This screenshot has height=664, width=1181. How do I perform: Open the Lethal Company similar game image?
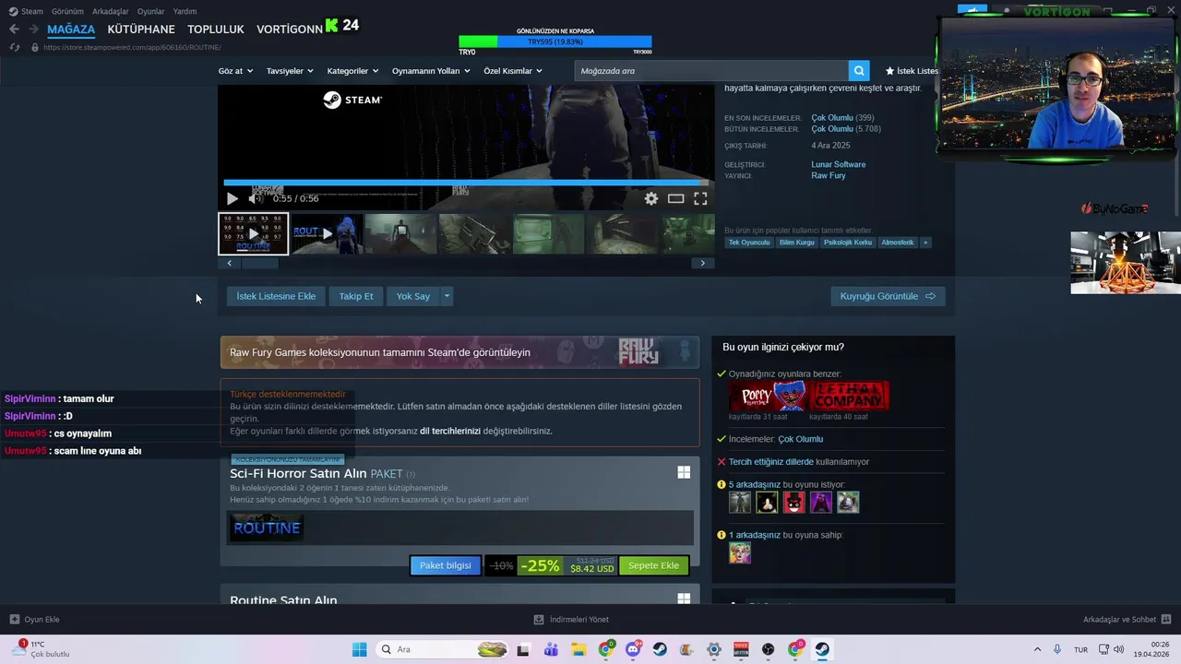(850, 396)
